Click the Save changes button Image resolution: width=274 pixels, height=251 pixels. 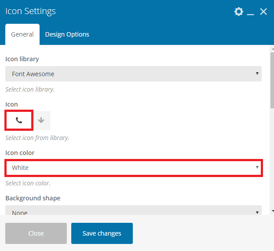pyautogui.click(x=102, y=233)
